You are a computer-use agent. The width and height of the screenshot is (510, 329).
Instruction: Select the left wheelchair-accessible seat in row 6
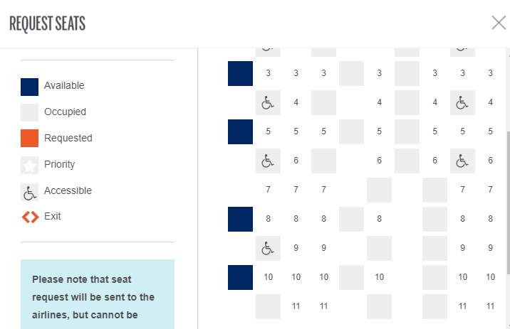(268, 161)
